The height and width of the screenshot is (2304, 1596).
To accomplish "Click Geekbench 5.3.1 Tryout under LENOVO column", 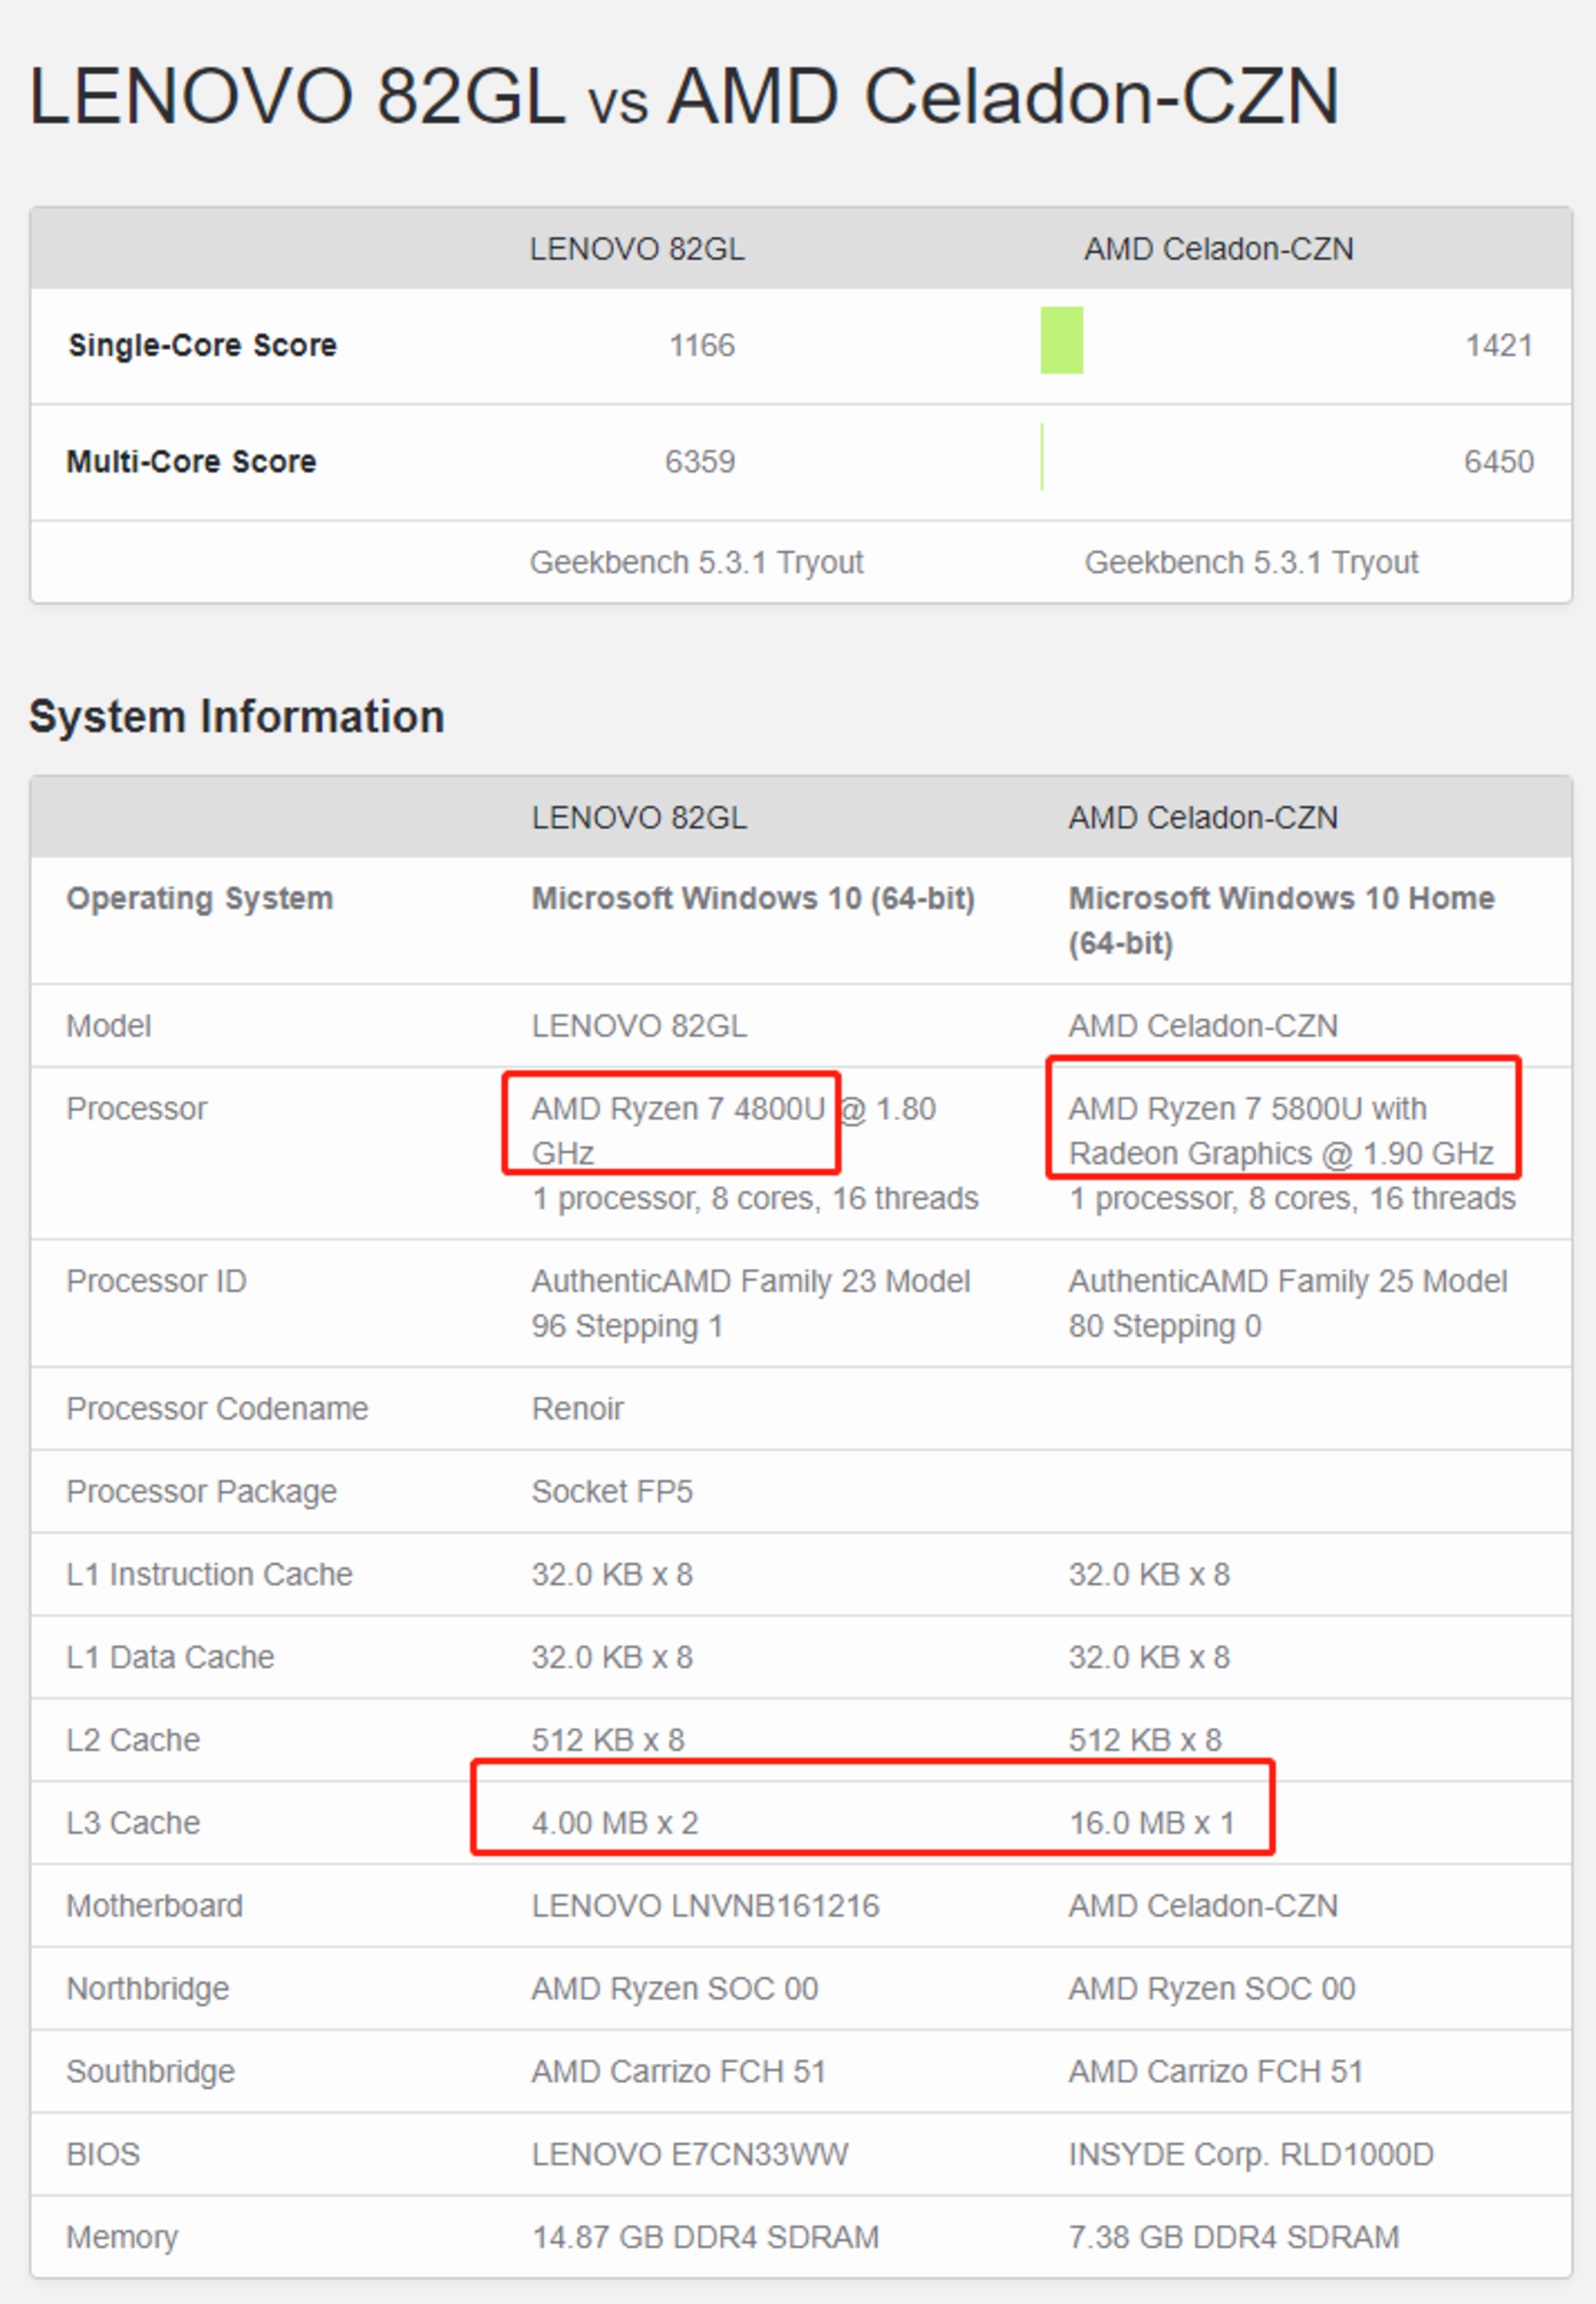I will coord(696,563).
